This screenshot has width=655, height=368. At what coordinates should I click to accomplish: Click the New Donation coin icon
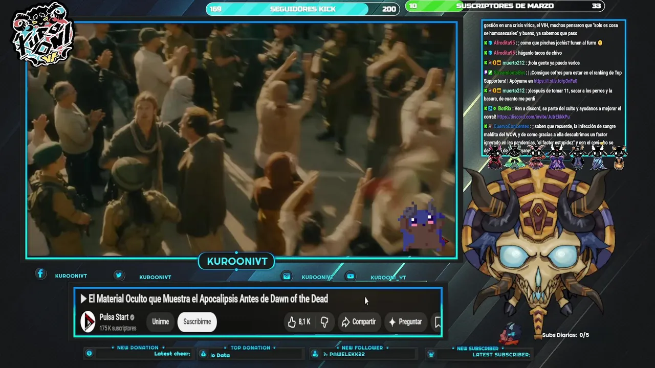(x=90, y=353)
